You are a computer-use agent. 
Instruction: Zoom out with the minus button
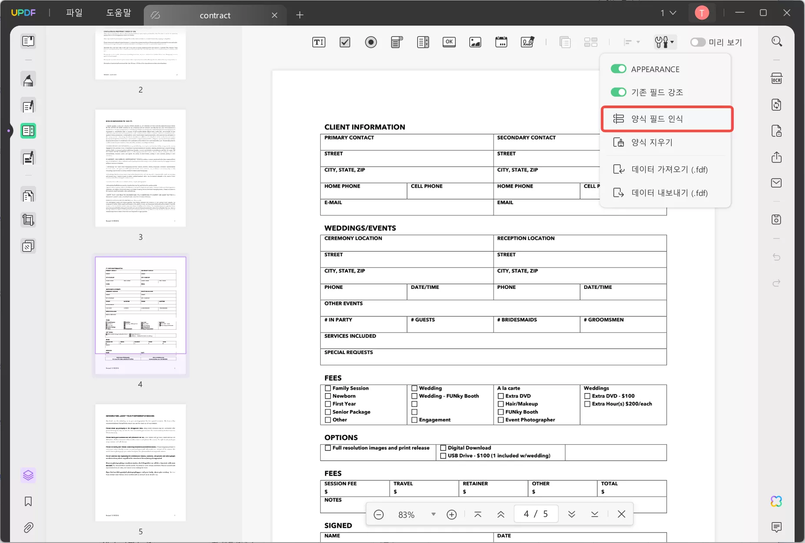coord(379,514)
